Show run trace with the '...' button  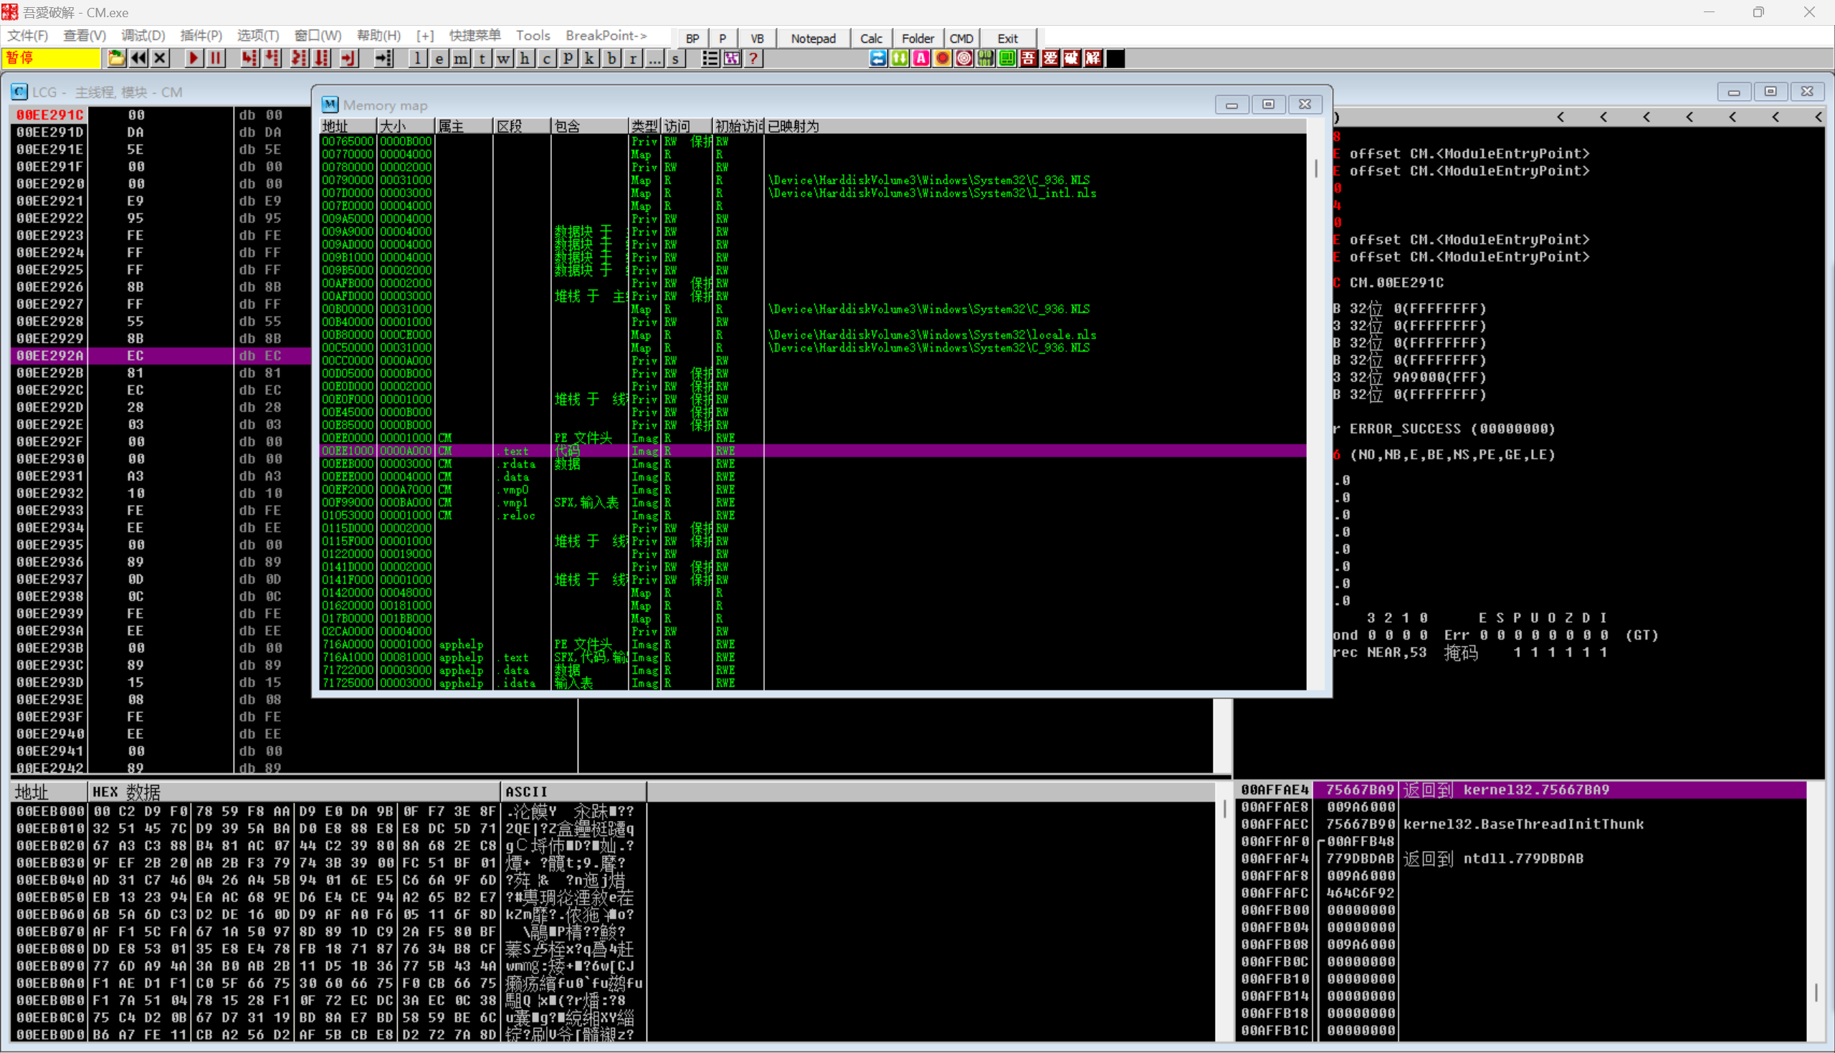pyautogui.click(x=654, y=59)
